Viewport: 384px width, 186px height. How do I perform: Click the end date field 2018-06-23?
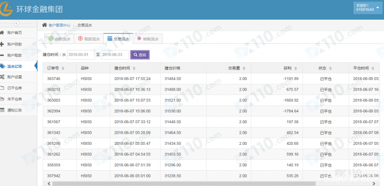(115, 55)
